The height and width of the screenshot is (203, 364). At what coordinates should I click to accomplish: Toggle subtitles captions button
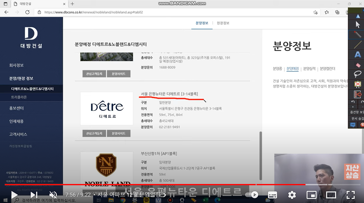(272, 195)
